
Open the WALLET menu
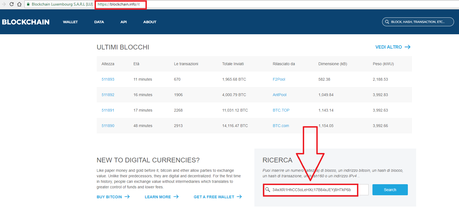point(70,22)
